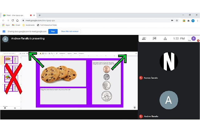Open the Chrome extensions puzzle icon
The height and width of the screenshot is (125, 200).
[x=188, y=20]
